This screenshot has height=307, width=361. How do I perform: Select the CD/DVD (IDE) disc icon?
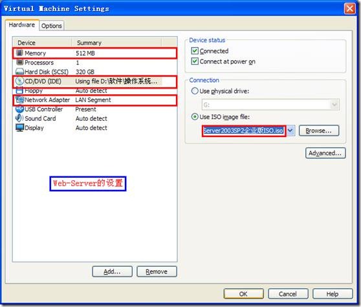pos(19,81)
